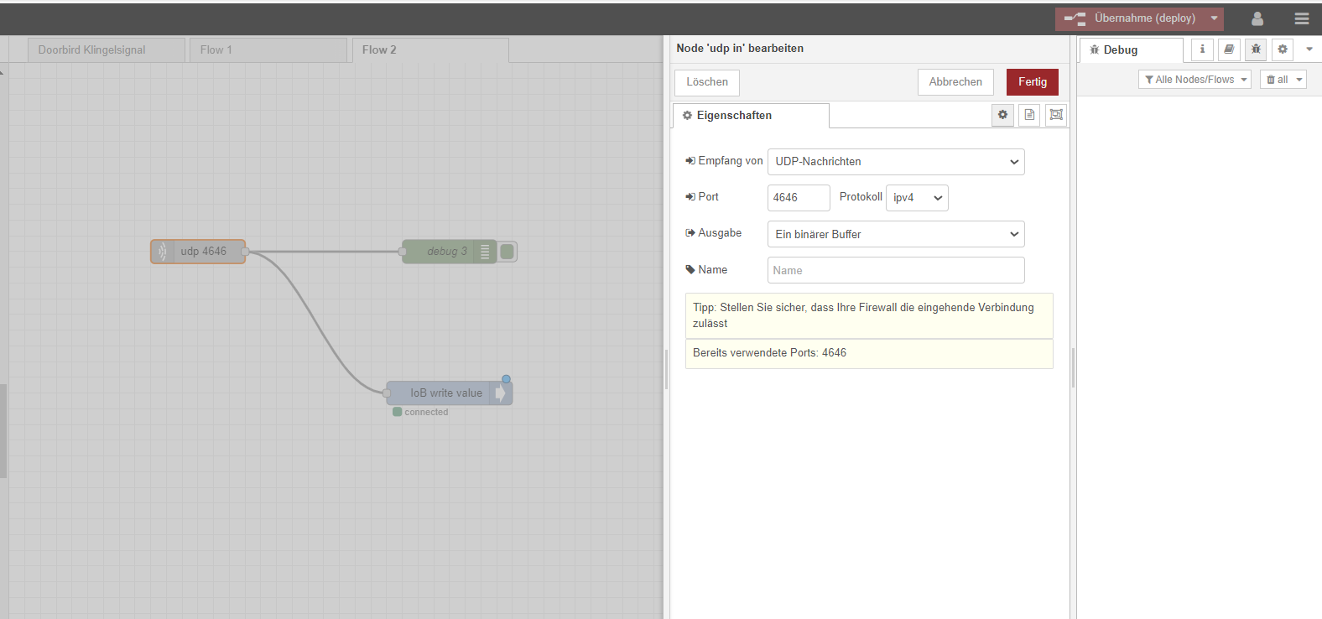Open node appearance settings icon

pos(1056,115)
